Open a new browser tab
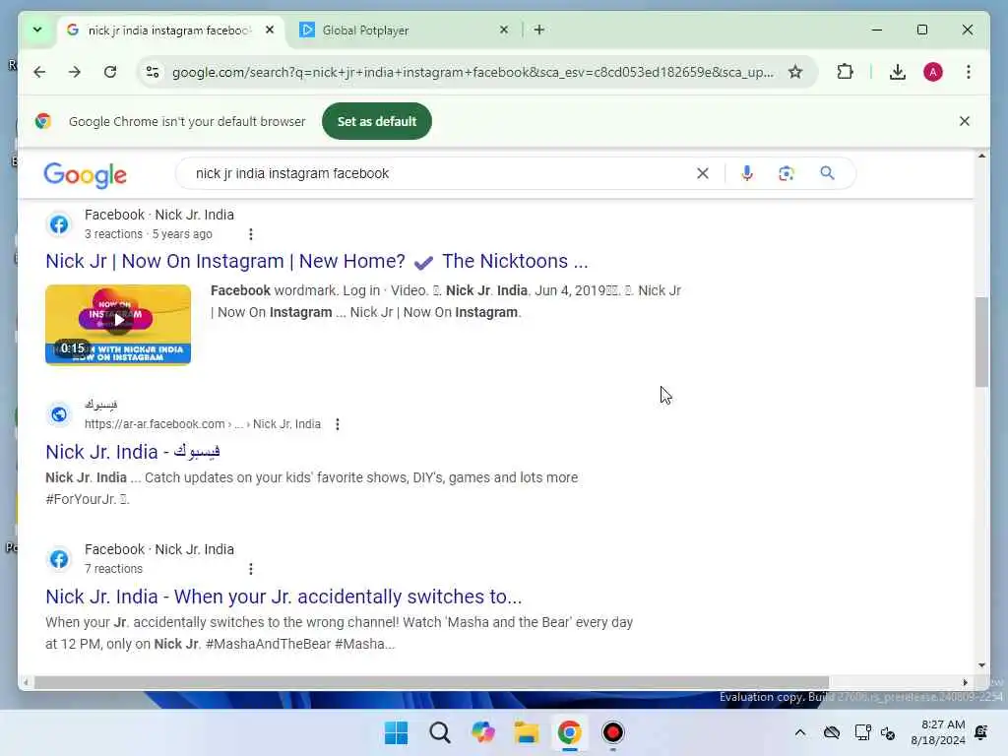This screenshot has height=756, width=1008. pyautogui.click(x=539, y=30)
